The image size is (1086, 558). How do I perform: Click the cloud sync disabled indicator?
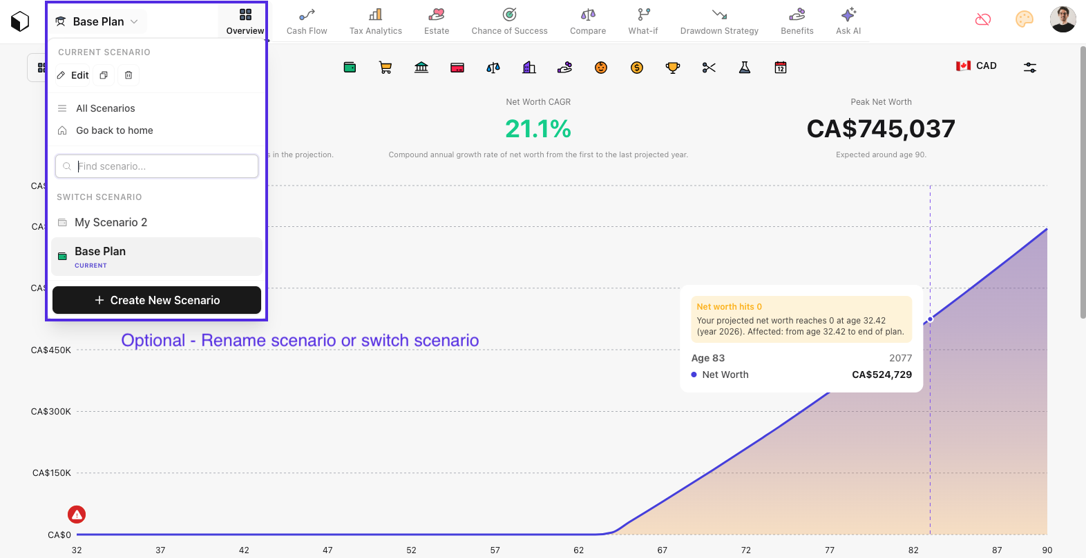click(x=982, y=19)
